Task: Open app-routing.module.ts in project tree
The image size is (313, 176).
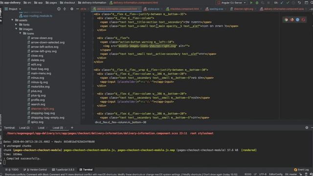Action: [38, 16]
